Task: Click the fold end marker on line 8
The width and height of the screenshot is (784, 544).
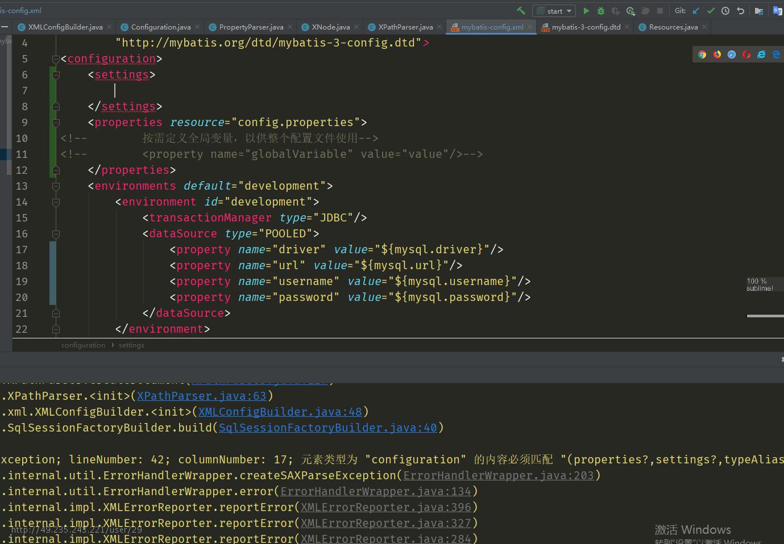Action: click(56, 107)
